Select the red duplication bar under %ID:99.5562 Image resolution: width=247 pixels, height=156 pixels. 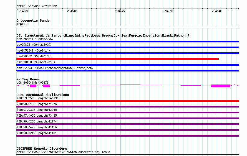pos(128,101)
